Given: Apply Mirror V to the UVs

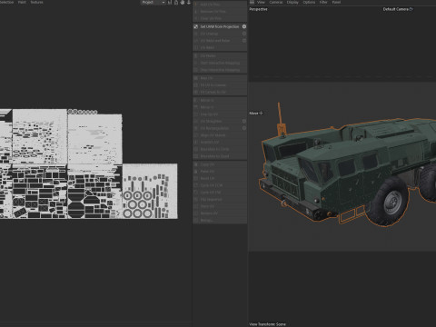Looking at the screenshot, I should [220, 107].
